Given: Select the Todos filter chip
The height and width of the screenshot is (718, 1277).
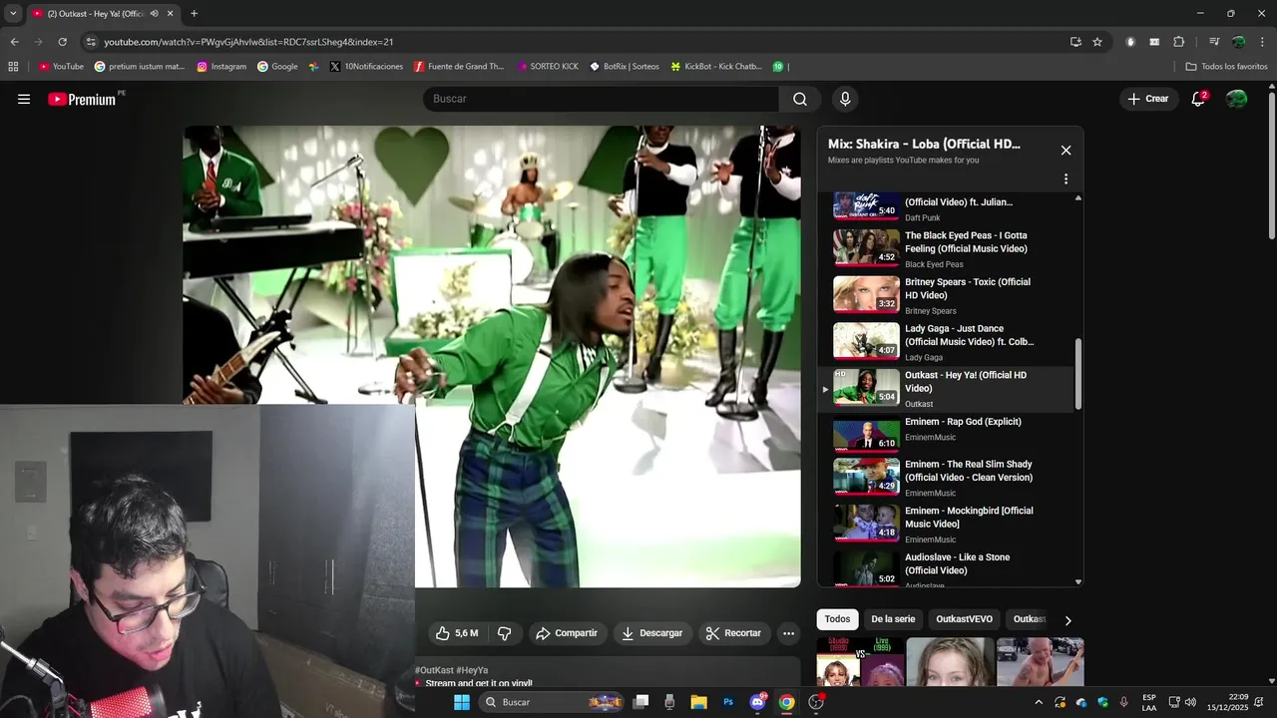Looking at the screenshot, I should click(837, 619).
